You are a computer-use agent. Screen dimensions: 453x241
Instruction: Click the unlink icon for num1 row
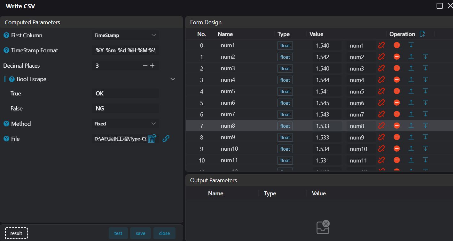(381, 45)
